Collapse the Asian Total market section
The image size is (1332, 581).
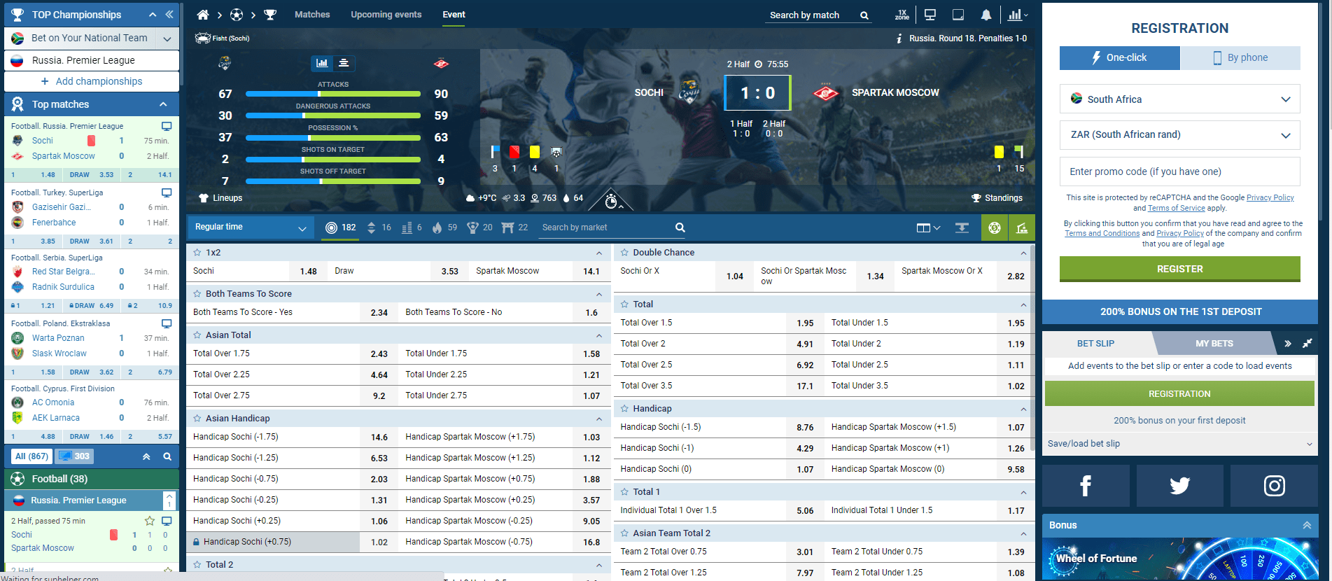[x=599, y=335]
